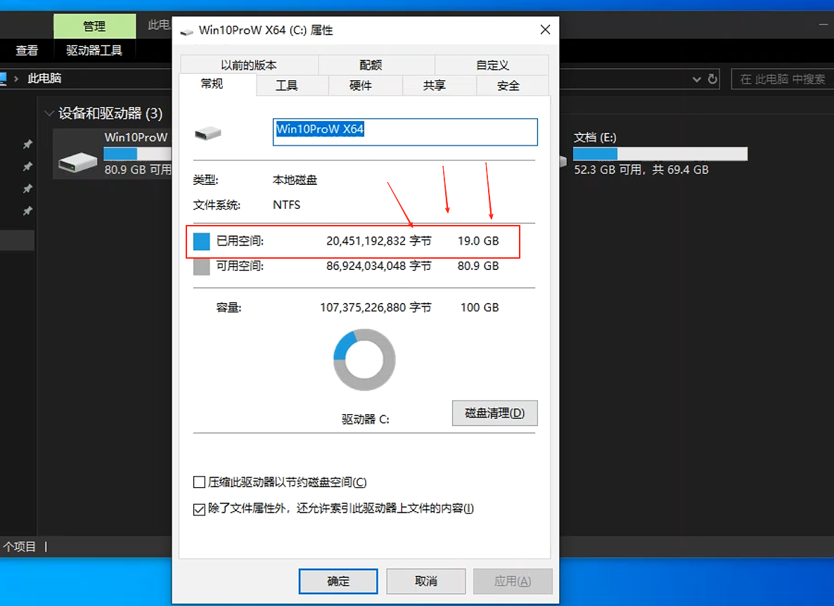Screen dimensions: 834x606
Task: Click the 本地磁盘 type value
Action: coord(295,180)
